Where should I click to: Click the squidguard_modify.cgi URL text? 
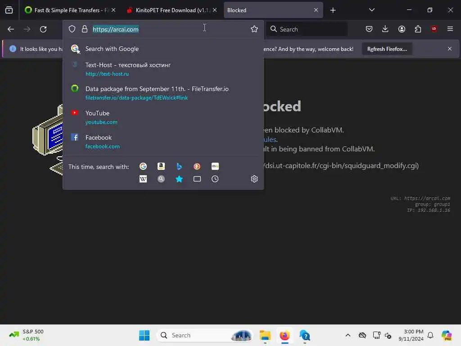coord(341,166)
